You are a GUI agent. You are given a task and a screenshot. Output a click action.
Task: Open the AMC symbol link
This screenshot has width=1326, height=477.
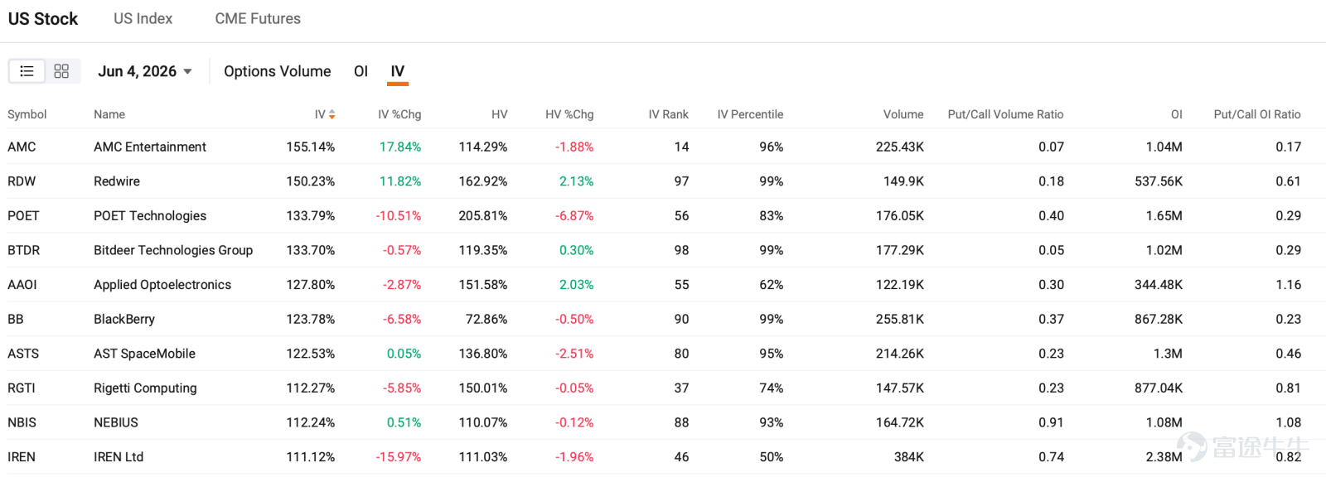(22, 147)
